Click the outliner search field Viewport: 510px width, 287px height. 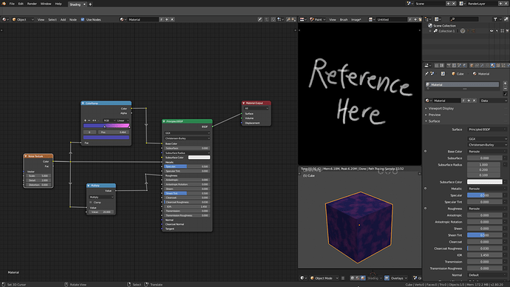464,19
